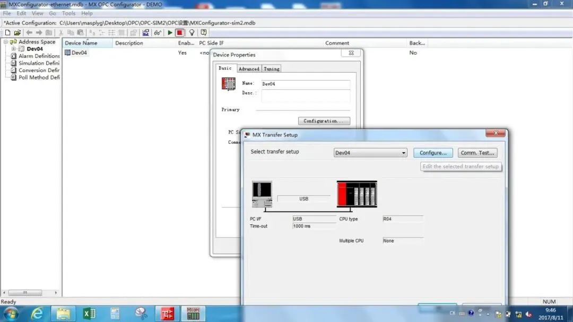573x322 pixels.
Task: Open the red app icon on taskbar
Action: tap(167, 314)
